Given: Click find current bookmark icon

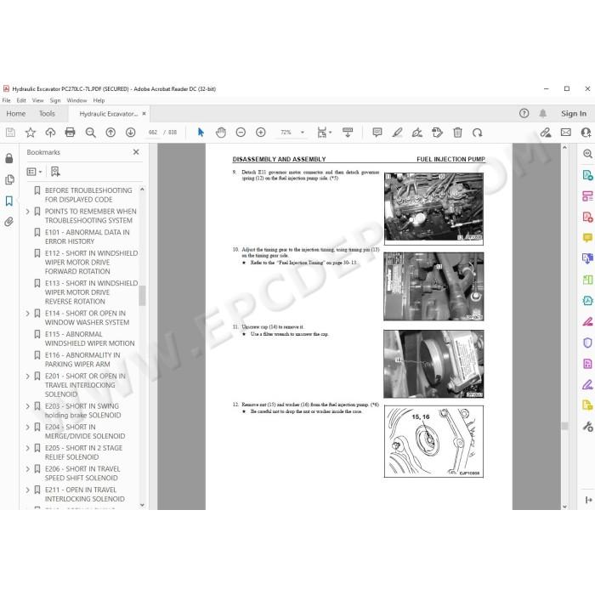Looking at the screenshot, I should pos(55,172).
